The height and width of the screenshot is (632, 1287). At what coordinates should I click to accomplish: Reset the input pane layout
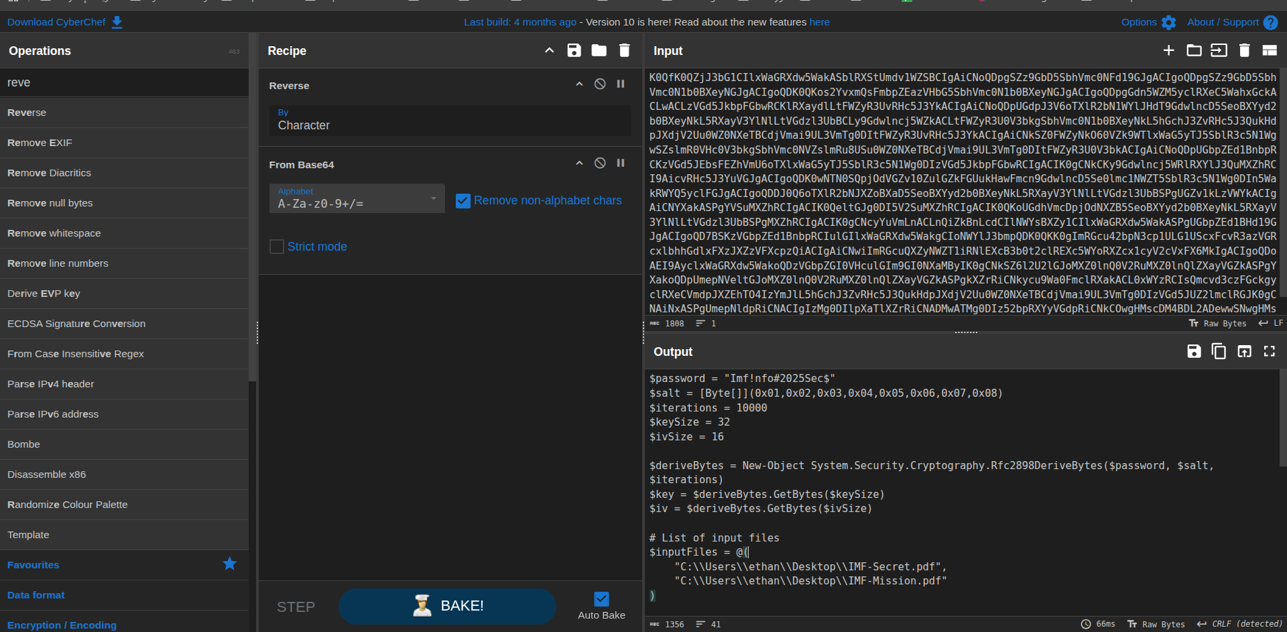click(x=1269, y=50)
